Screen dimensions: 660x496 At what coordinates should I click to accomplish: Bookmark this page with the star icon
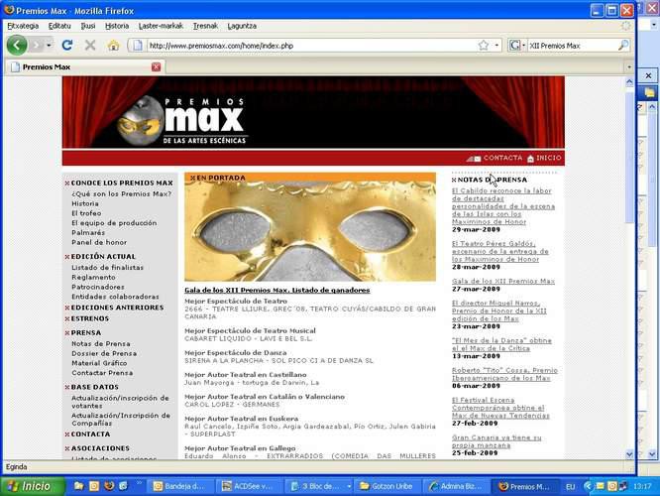(484, 45)
